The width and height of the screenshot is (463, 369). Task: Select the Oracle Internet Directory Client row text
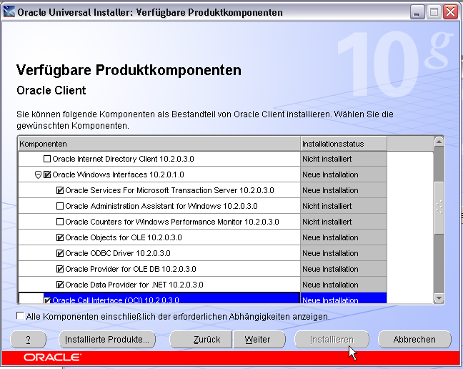pyautogui.click(x=123, y=159)
